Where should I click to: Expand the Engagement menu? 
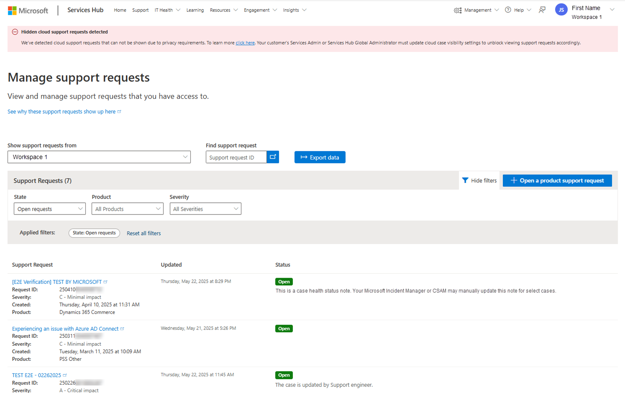coord(260,10)
